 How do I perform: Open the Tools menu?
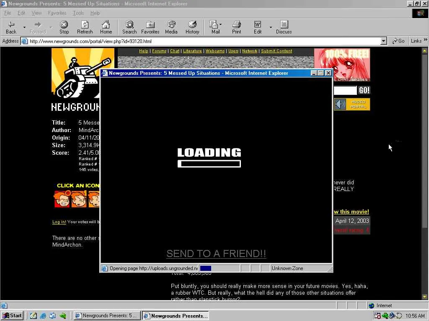(78, 13)
